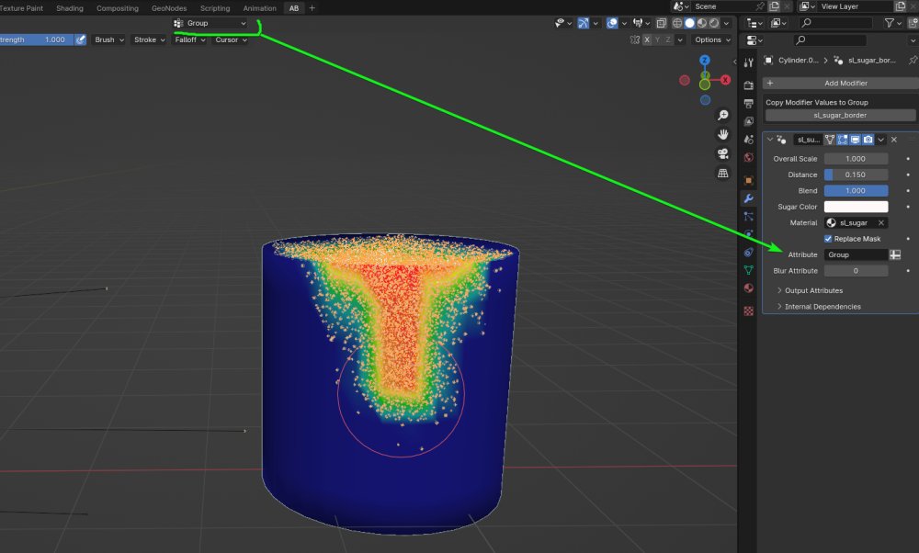Toggle camera view with the camera gizmo

(x=723, y=153)
